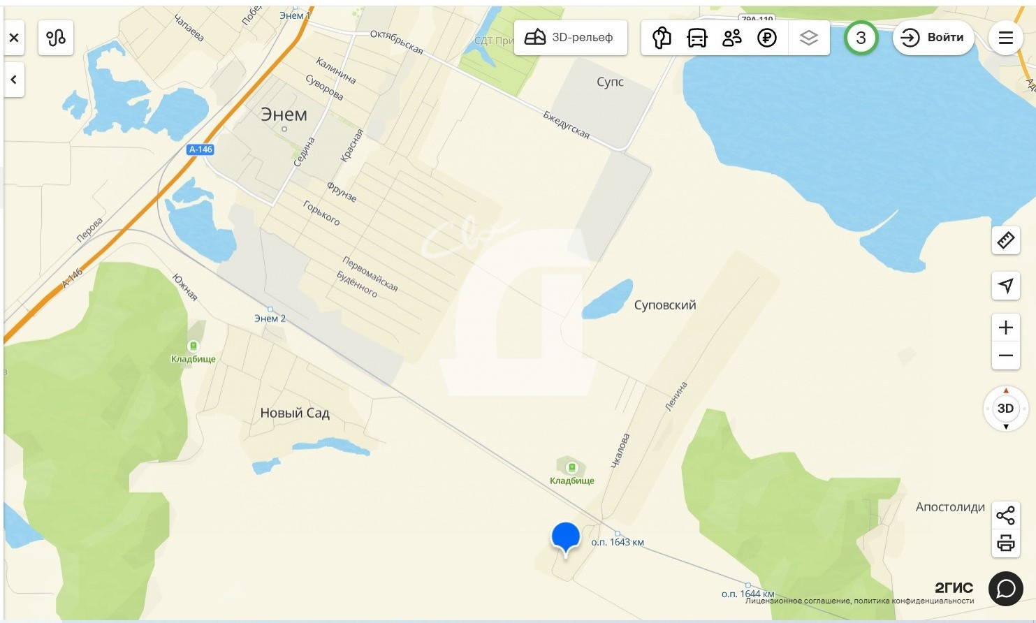Click the Войти login button
The width and height of the screenshot is (1036, 623).
point(933,38)
